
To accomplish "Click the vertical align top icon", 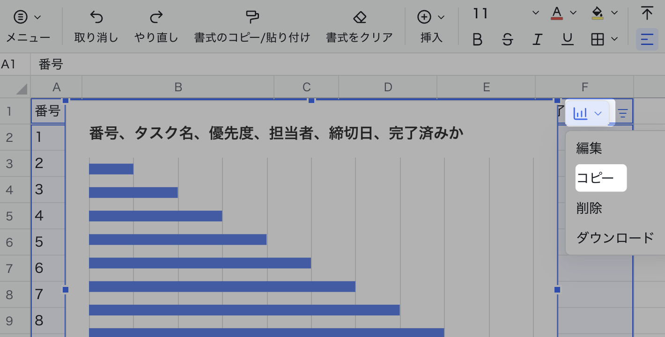I will click(x=647, y=14).
